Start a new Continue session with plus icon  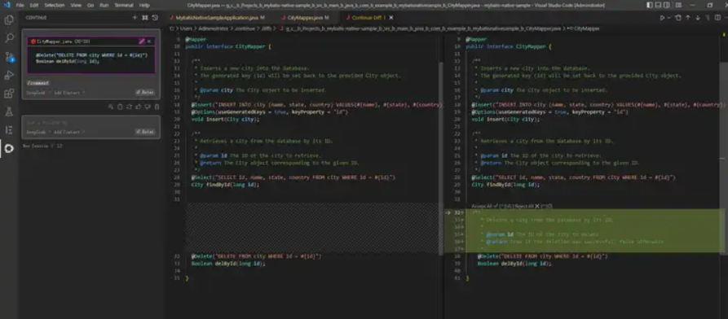click(135, 18)
